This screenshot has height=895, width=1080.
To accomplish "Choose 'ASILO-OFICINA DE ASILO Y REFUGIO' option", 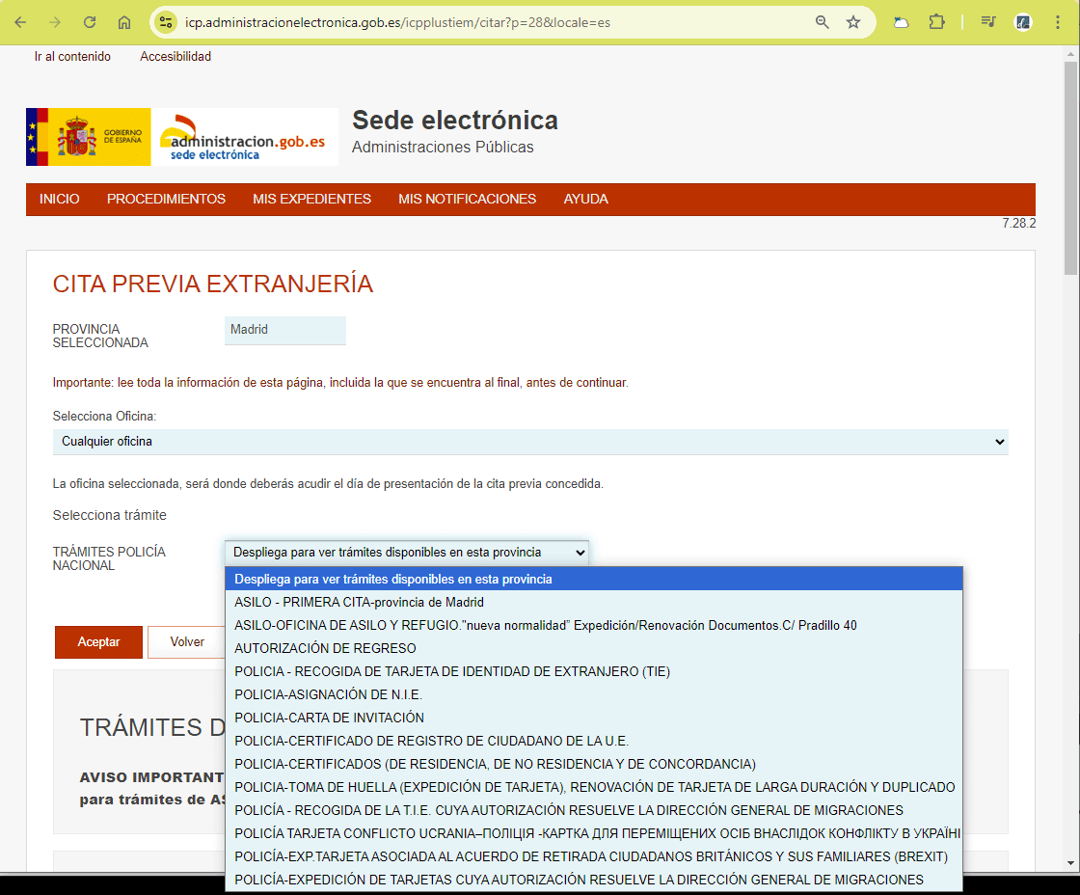I will point(594,626).
